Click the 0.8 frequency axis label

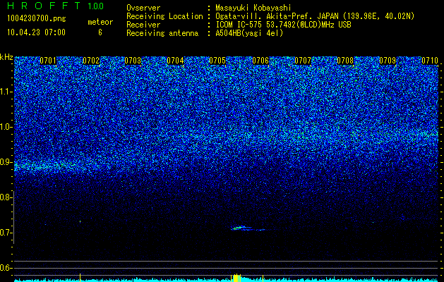pyautogui.click(x=4, y=197)
